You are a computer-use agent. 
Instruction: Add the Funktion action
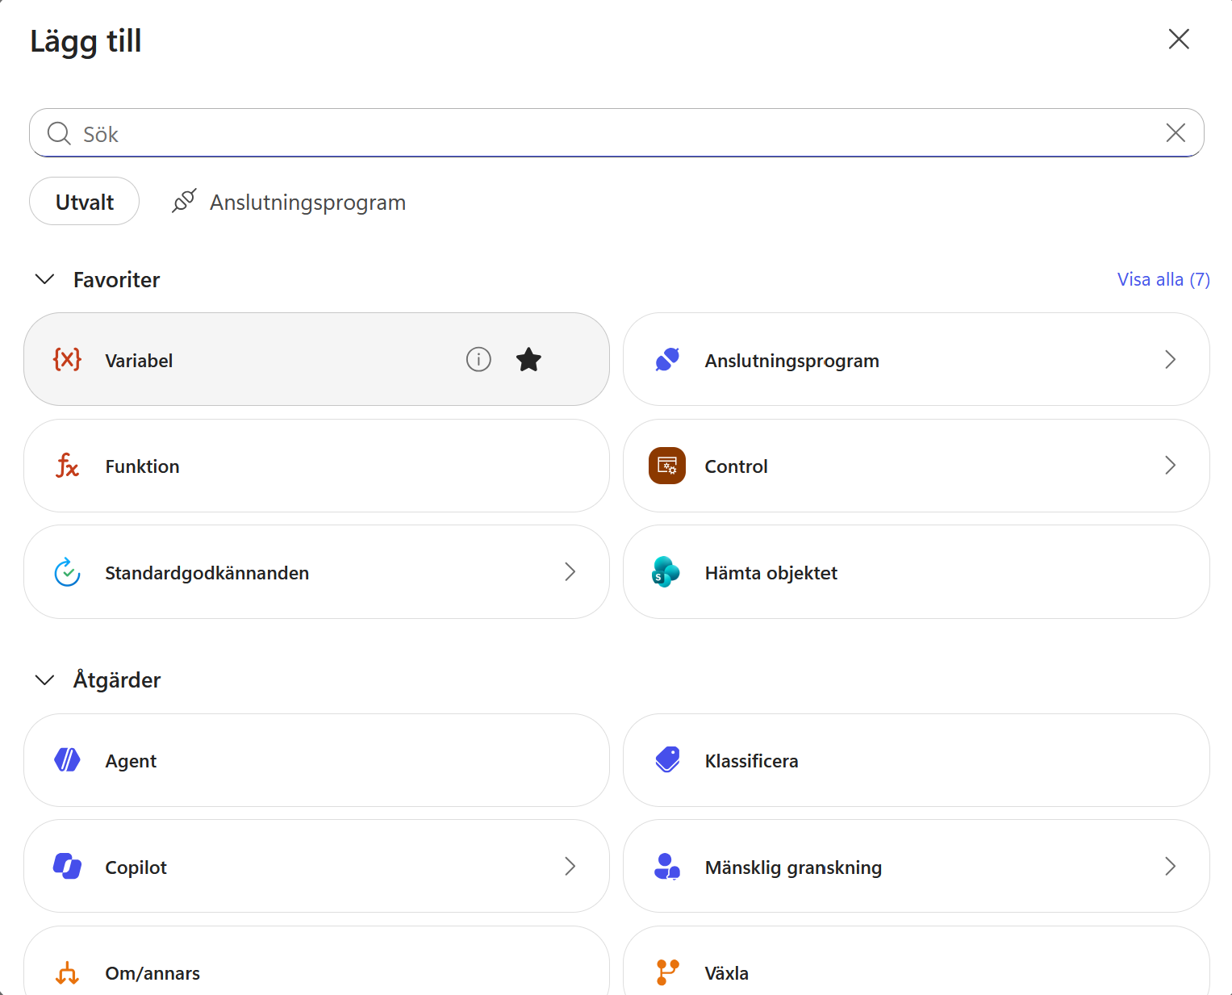point(316,466)
